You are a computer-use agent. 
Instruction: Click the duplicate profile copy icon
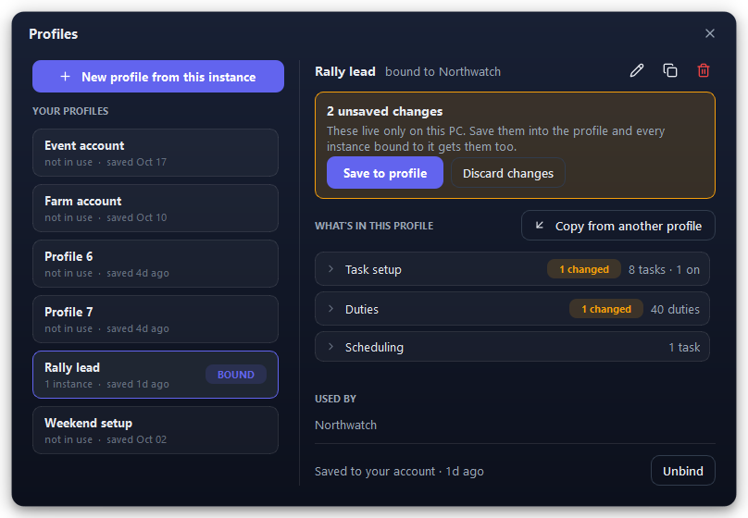pyautogui.click(x=669, y=71)
